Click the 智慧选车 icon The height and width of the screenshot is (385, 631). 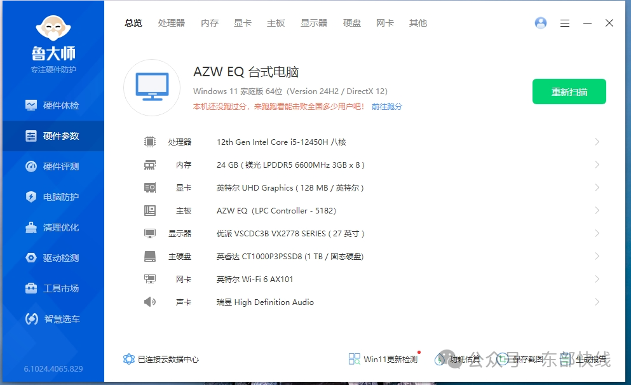32,319
